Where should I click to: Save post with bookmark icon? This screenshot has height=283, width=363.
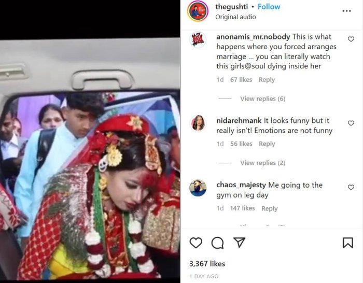click(x=348, y=243)
